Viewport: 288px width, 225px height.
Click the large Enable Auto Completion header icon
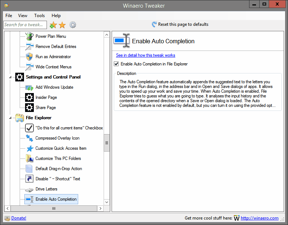[122, 41]
